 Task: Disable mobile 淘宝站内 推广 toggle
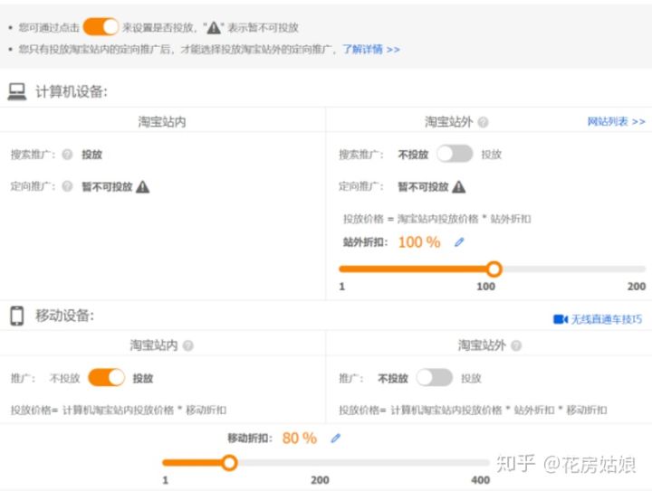106,378
